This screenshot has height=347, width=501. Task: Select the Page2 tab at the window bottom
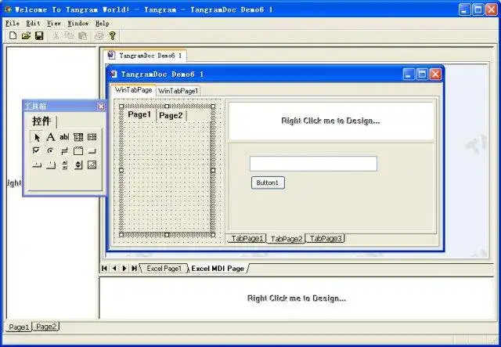[x=46, y=327]
